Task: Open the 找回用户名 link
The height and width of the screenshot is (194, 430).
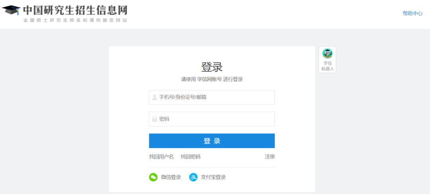Action: (161, 157)
